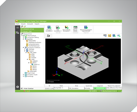Viewport: 137px width, 112px height.
Task: Run CNC Simulation from ribbon
Action: pos(58,29)
